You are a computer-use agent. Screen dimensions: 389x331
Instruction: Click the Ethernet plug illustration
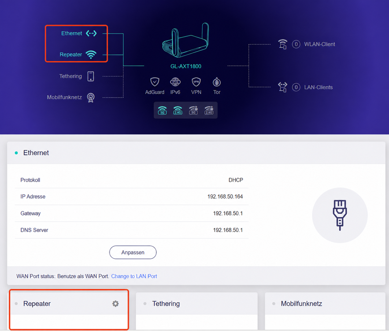click(x=340, y=215)
